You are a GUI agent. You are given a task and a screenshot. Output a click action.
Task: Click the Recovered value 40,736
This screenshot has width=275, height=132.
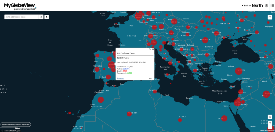click(x=129, y=73)
